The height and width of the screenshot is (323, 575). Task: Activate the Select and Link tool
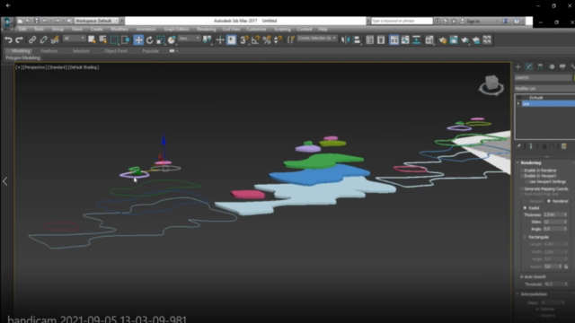32,39
